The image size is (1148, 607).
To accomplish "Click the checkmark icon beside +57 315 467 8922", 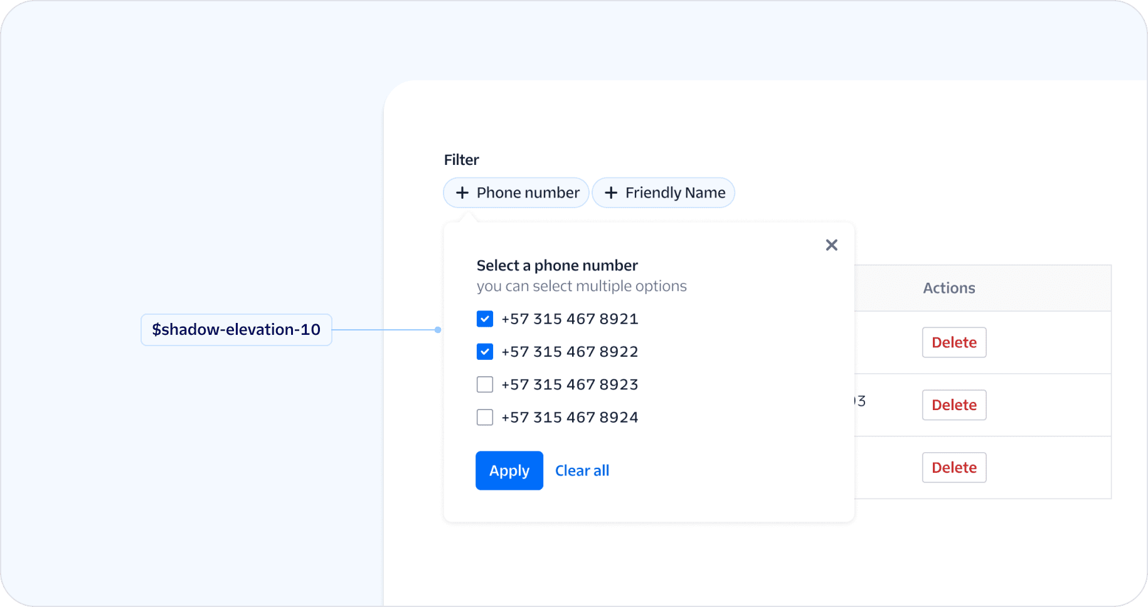I will point(484,351).
